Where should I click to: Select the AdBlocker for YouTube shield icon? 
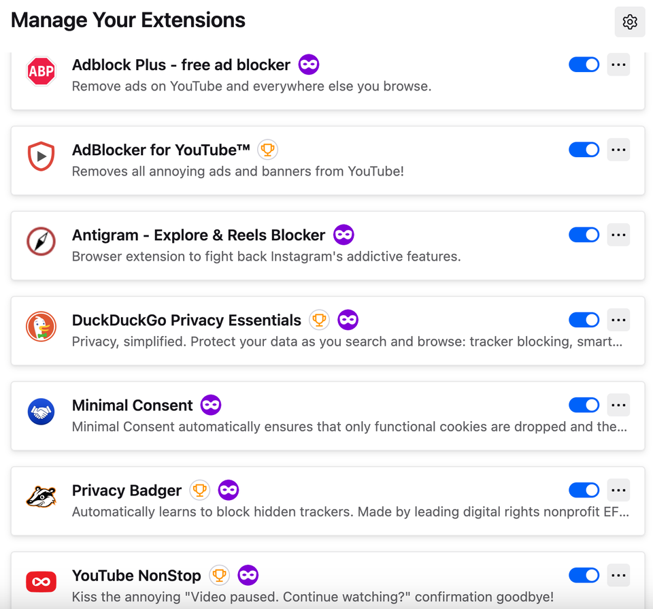tap(41, 157)
